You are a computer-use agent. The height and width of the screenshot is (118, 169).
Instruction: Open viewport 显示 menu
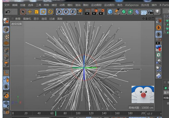pyautogui.click(x=36, y=19)
